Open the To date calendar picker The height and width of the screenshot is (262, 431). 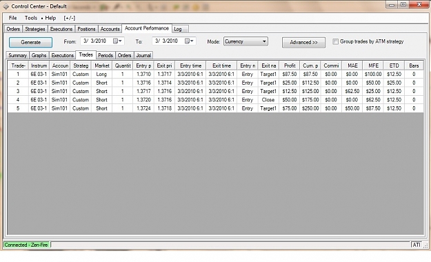(x=189, y=41)
